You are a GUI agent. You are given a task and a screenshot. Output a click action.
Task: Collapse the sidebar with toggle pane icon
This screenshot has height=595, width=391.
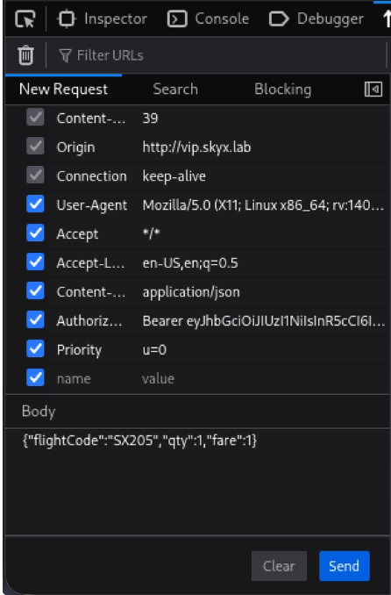tap(373, 90)
